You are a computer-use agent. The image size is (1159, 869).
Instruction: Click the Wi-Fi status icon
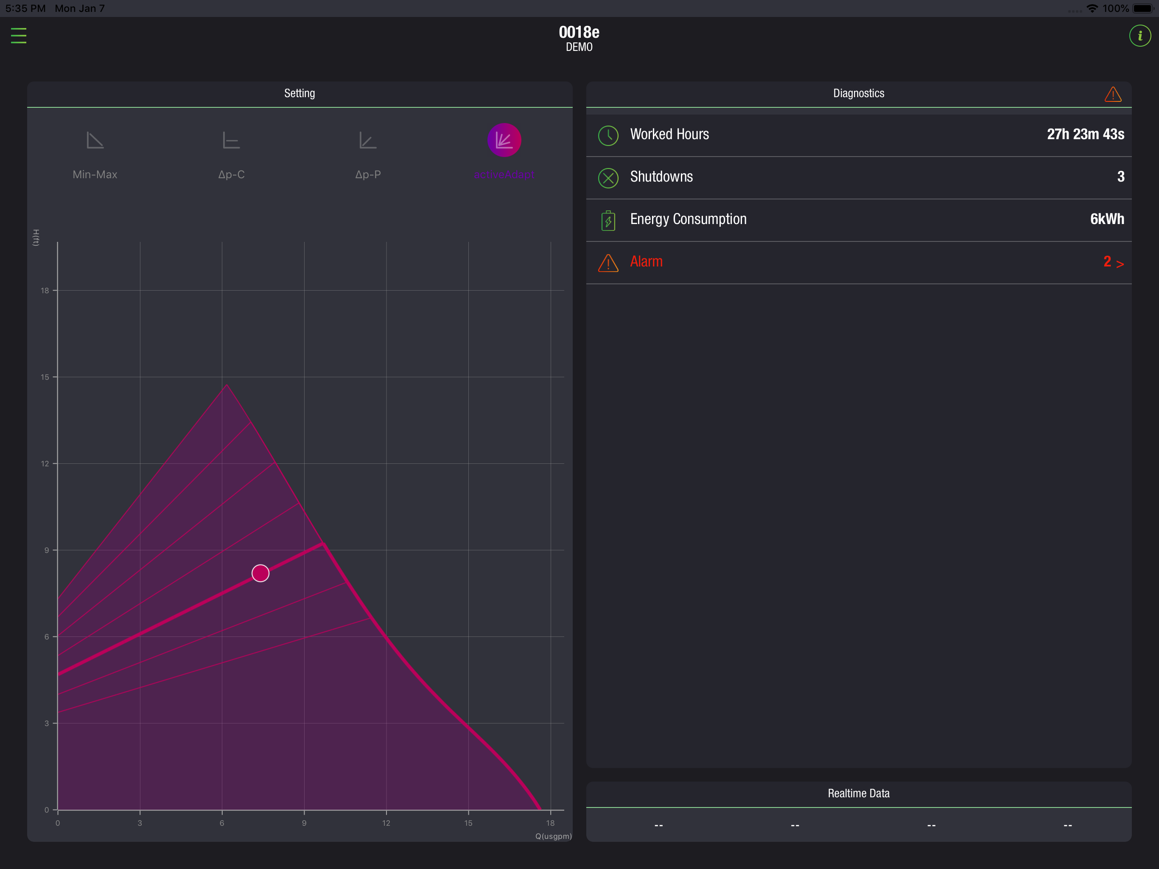pyautogui.click(x=1092, y=8)
